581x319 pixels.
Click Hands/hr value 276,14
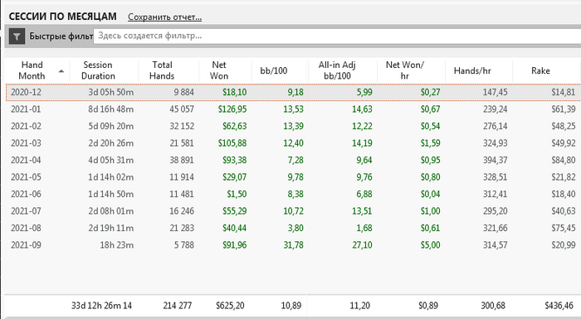coord(496,126)
